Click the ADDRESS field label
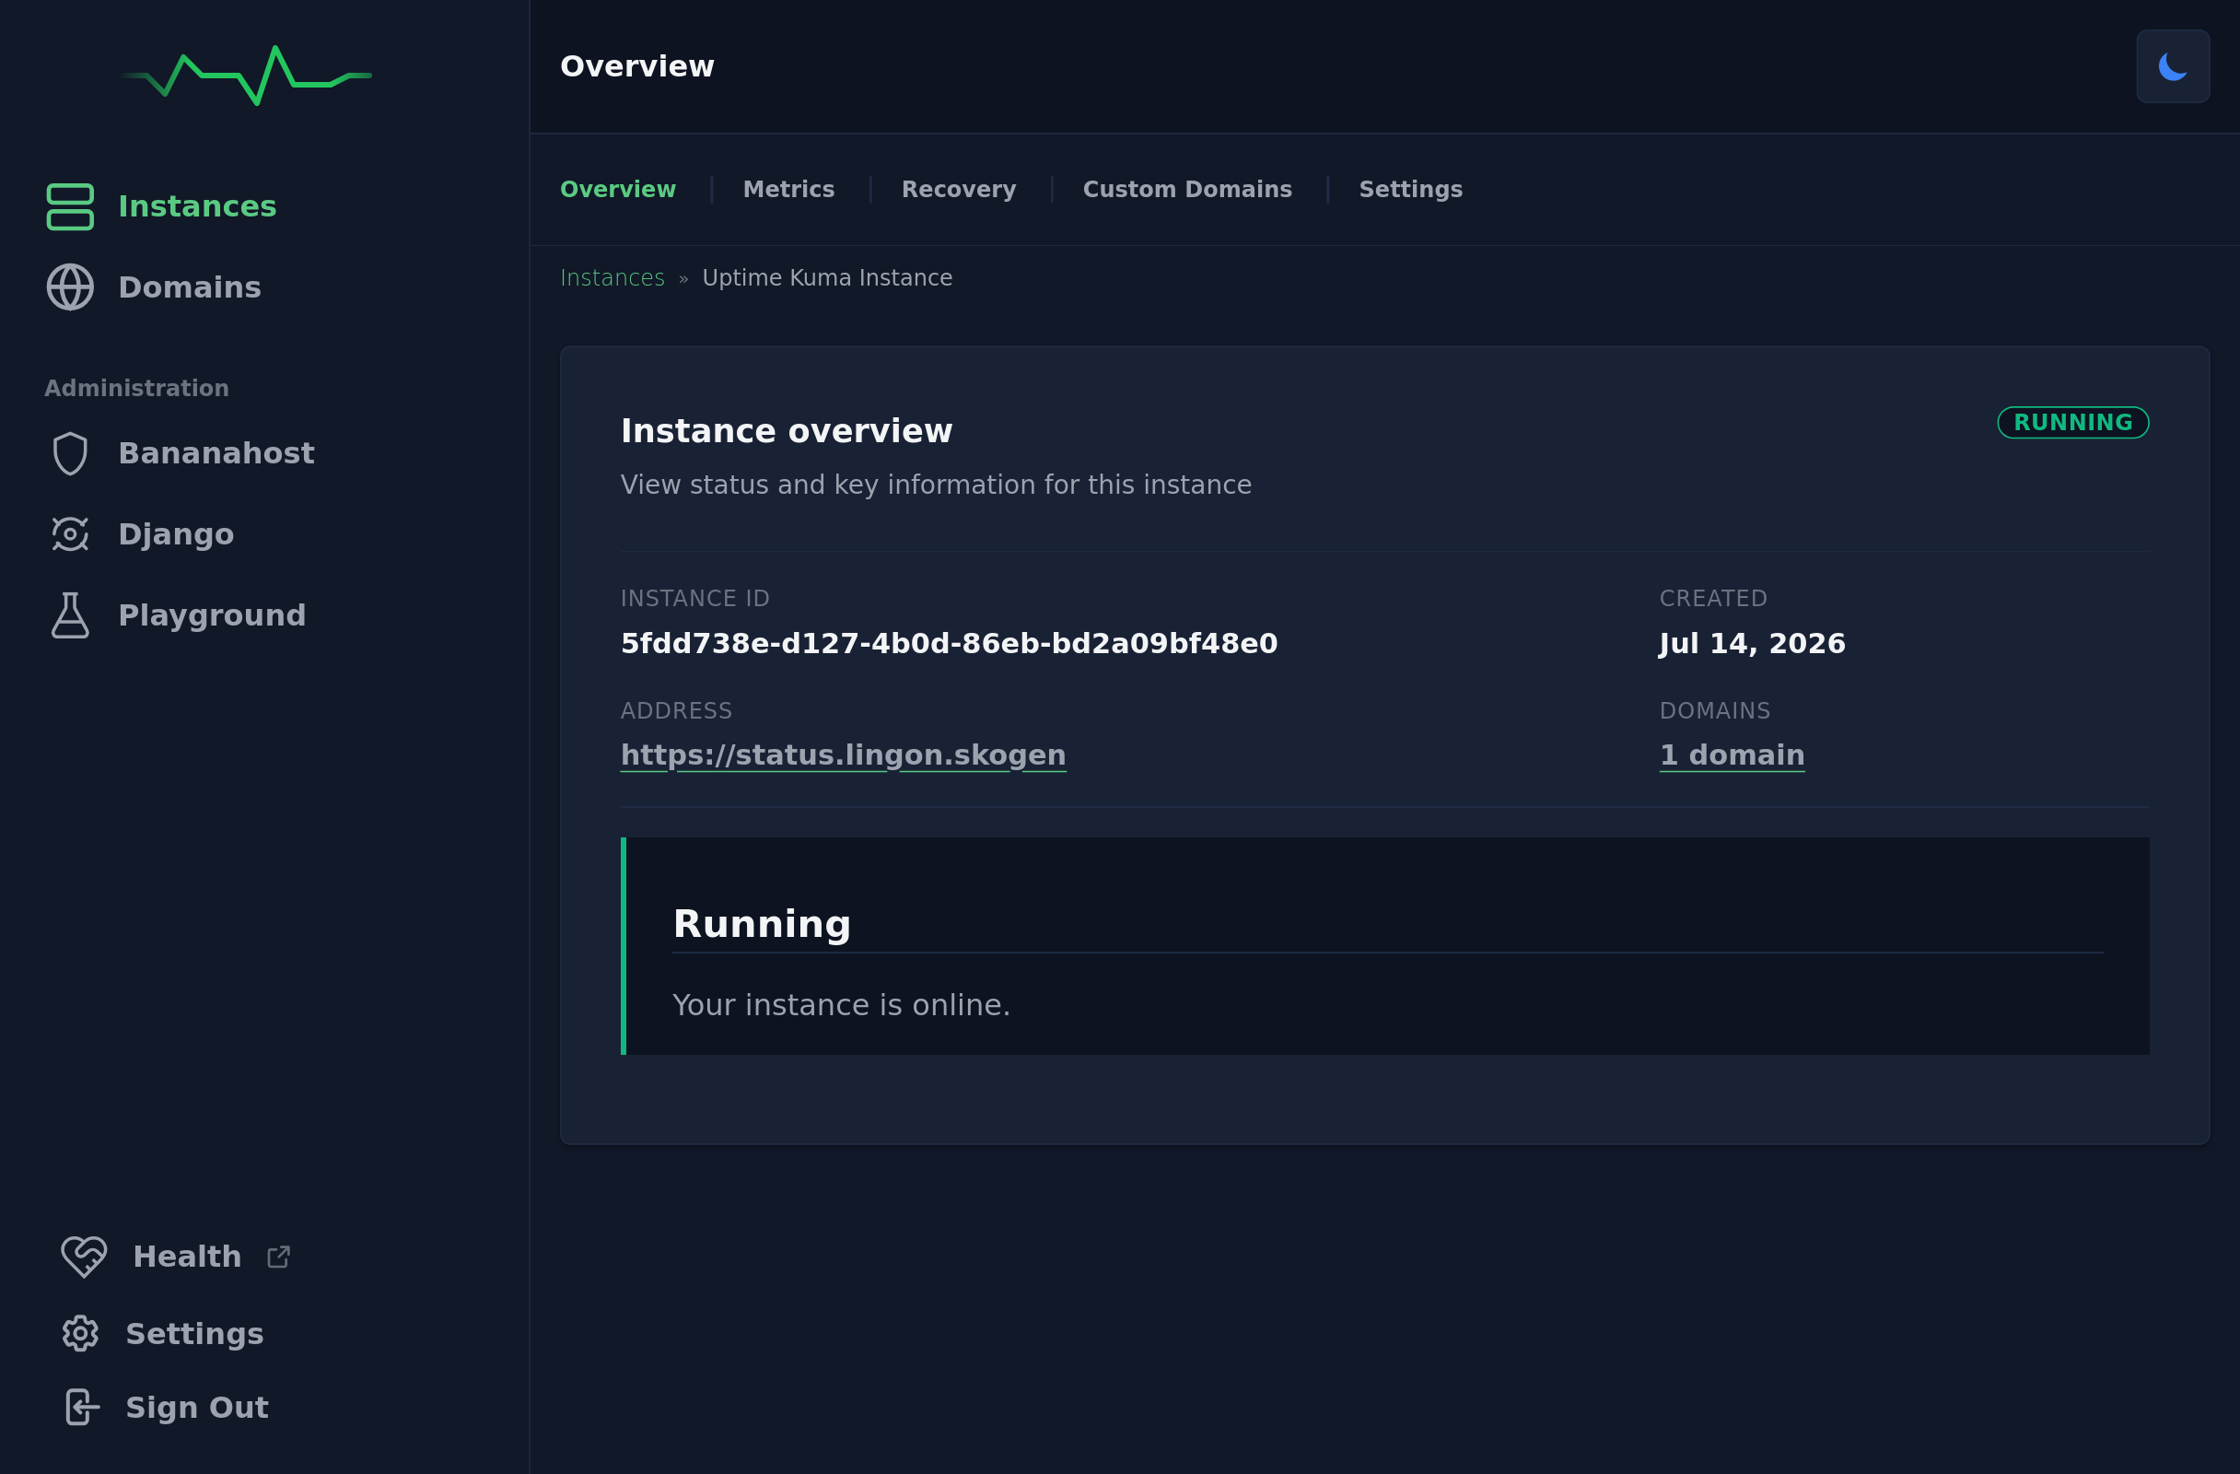The image size is (2240, 1474). pos(676,710)
